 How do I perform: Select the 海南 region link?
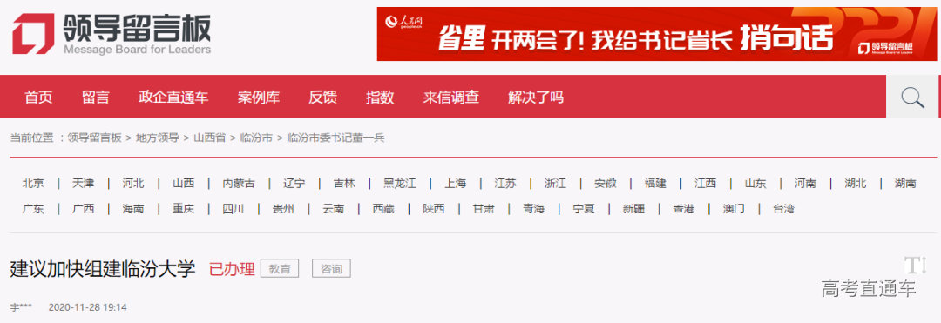point(133,209)
